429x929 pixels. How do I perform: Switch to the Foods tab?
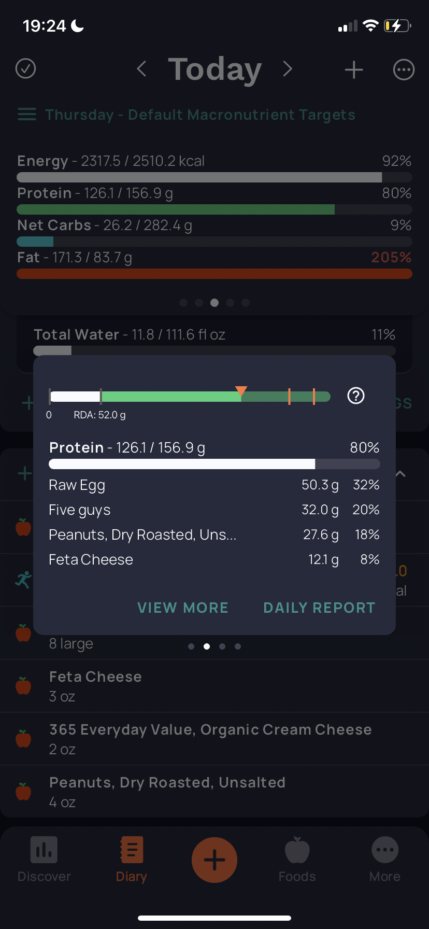tap(297, 860)
